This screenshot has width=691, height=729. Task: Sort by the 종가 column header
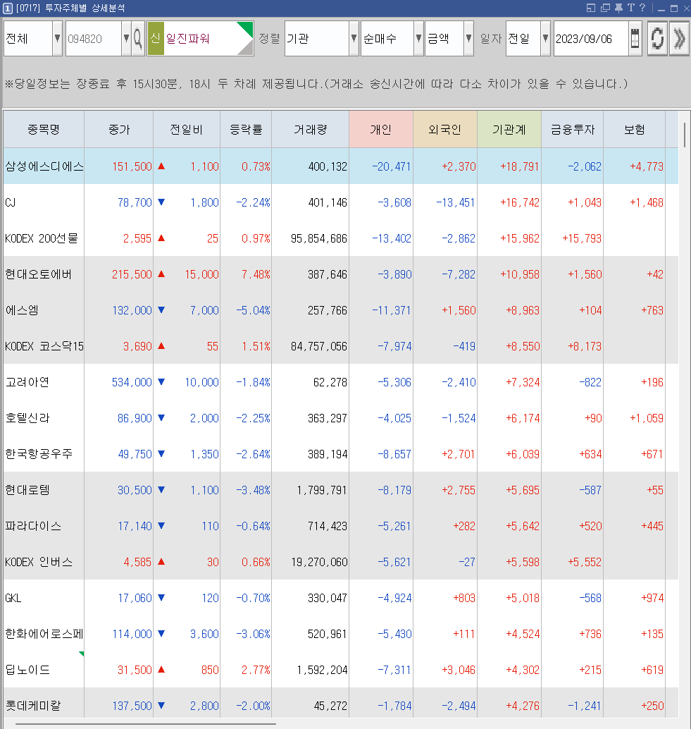(119, 129)
